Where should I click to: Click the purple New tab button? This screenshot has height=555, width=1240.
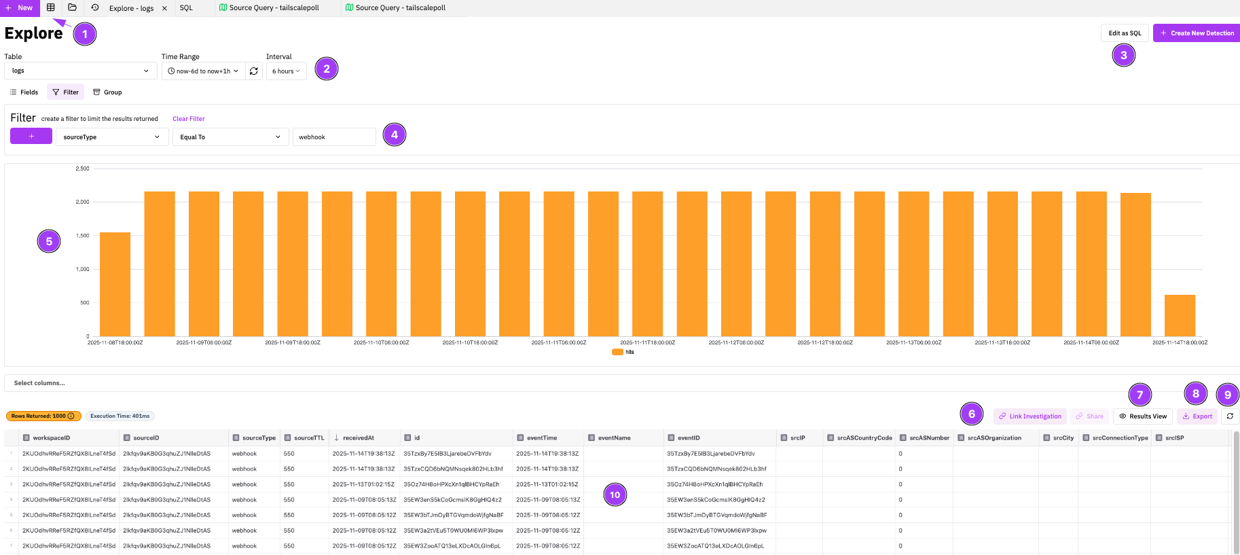[20, 8]
